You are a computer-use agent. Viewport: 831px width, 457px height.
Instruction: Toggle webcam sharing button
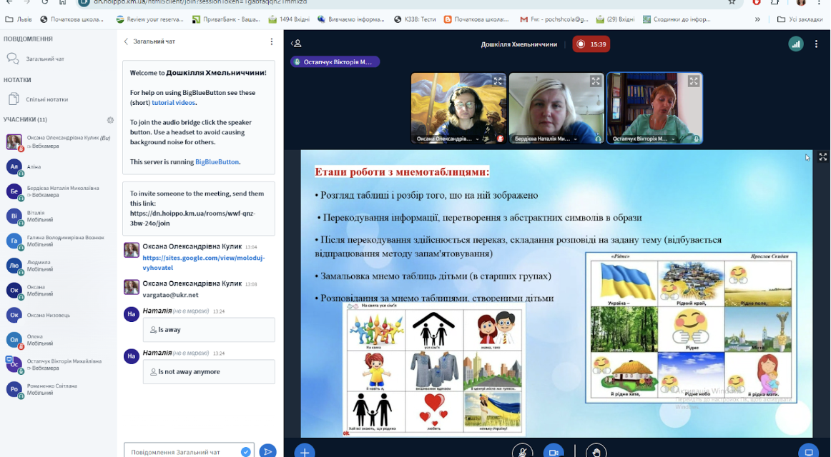pos(554,452)
